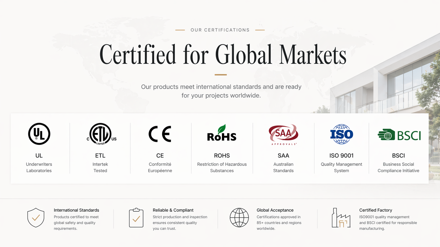
Task: Select the 'CE' certification name
Action: pyautogui.click(x=160, y=156)
